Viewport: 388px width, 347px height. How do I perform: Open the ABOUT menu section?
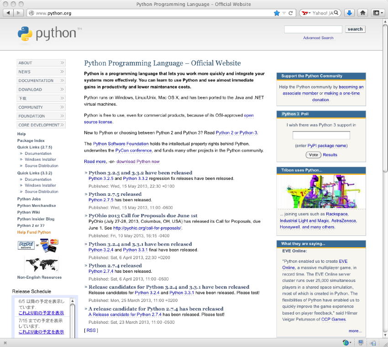41,63
